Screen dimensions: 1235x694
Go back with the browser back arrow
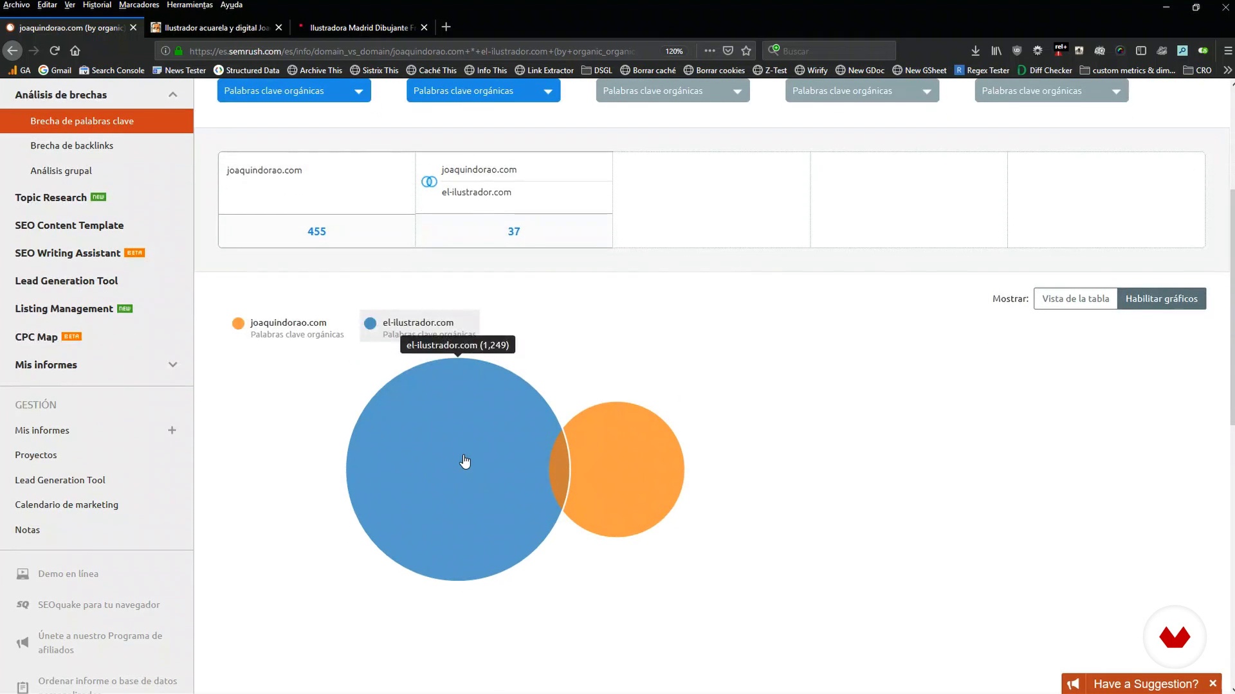pyautogui.click(x=12, y=50)
